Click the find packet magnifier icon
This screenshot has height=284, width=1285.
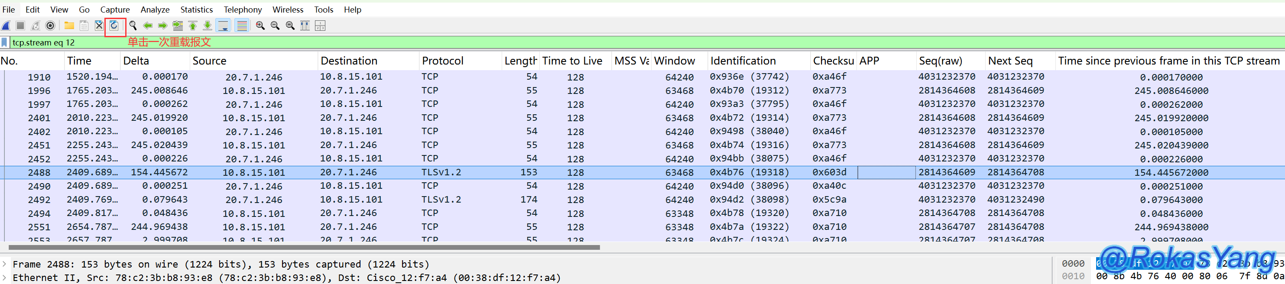click(x=133, y=26)
